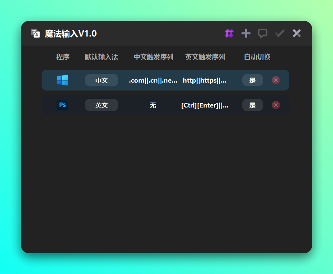The width and height of the screenshot is (333, 274).
Task: Change default input 中文 for Windows row
Action: click(x=102, y=80)
